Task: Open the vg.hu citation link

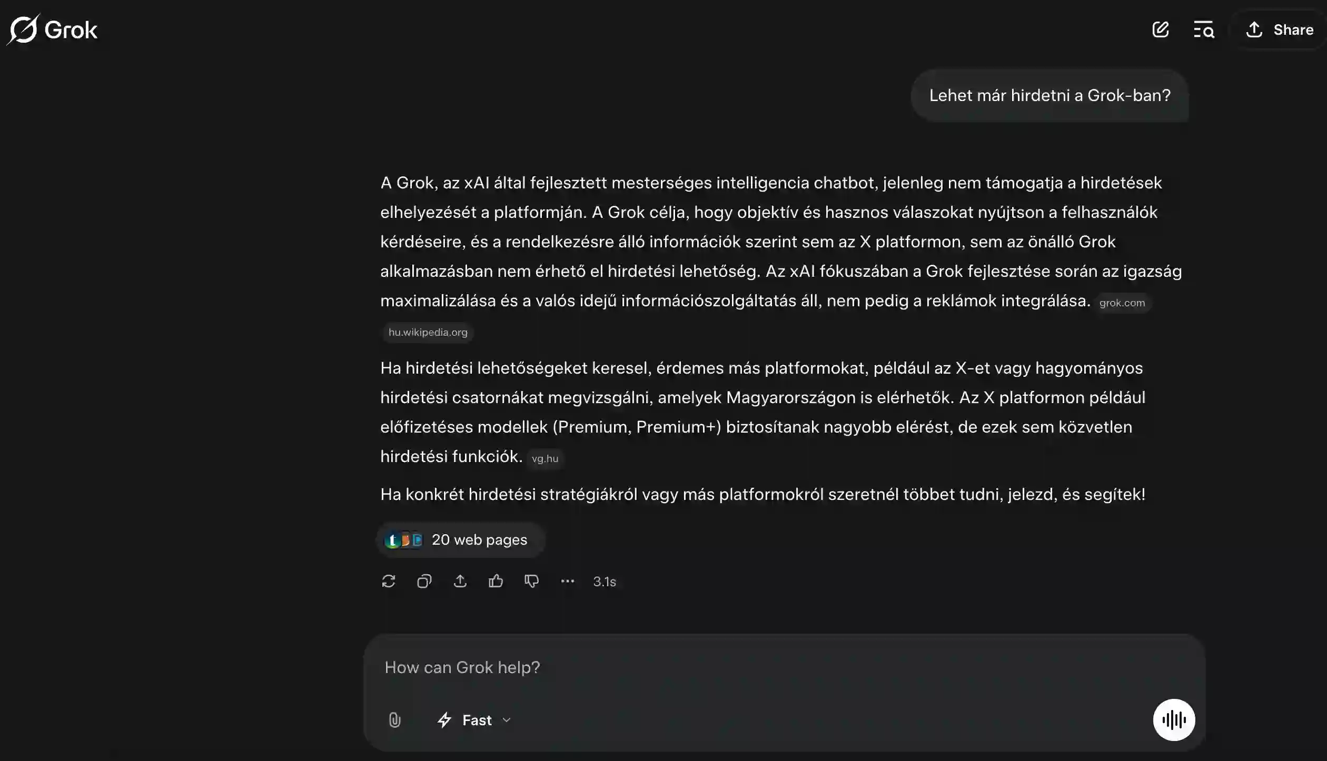Action: [545, 459]
